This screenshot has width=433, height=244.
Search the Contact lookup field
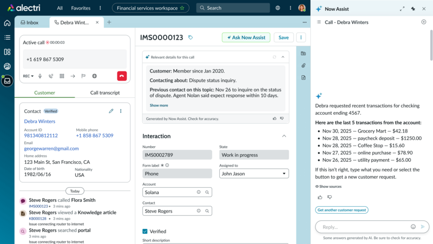pos(207,211)
